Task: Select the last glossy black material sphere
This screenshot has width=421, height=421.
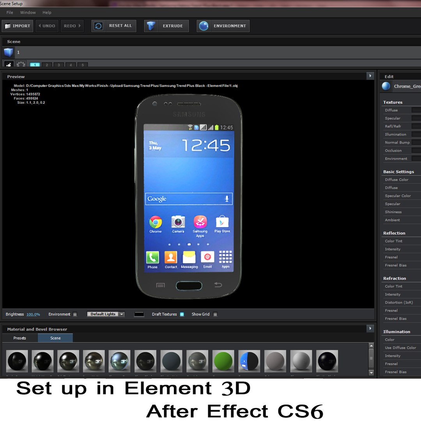Action: 327,361
